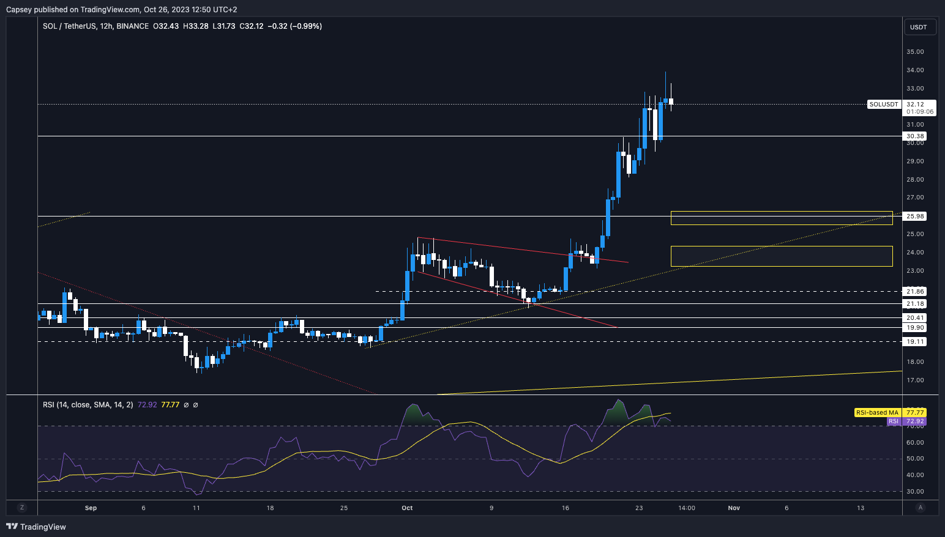Click the 27.00 tick on price axis

pos(915,198)
